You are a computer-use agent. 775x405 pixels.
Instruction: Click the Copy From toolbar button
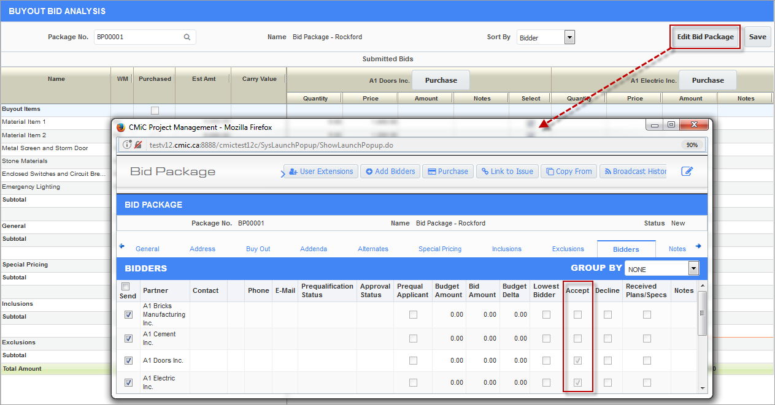pyautogui.click(x=568, y=172)
